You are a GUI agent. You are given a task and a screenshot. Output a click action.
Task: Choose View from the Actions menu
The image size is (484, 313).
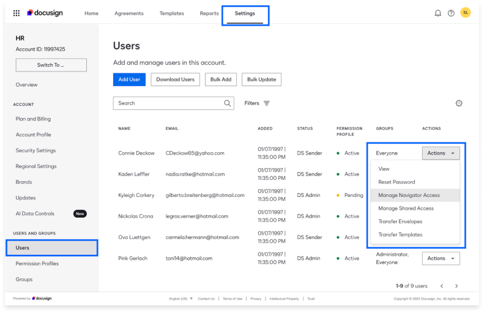click(x=415, y=169)
